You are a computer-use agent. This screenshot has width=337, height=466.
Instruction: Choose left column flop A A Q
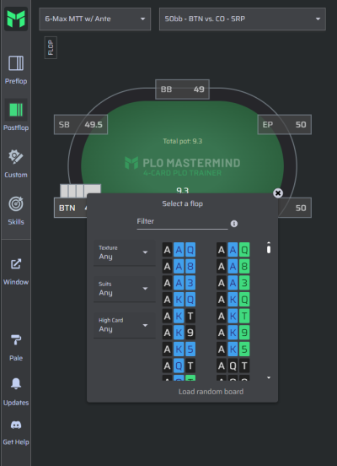pyautogui.click(x=179, y=250)
